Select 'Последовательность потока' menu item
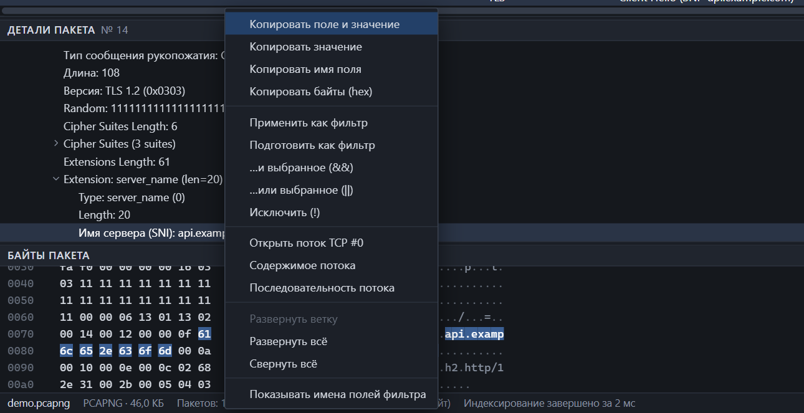Viewport: 804px width, 413px height. pyautogui.click(x=331, y=288)
